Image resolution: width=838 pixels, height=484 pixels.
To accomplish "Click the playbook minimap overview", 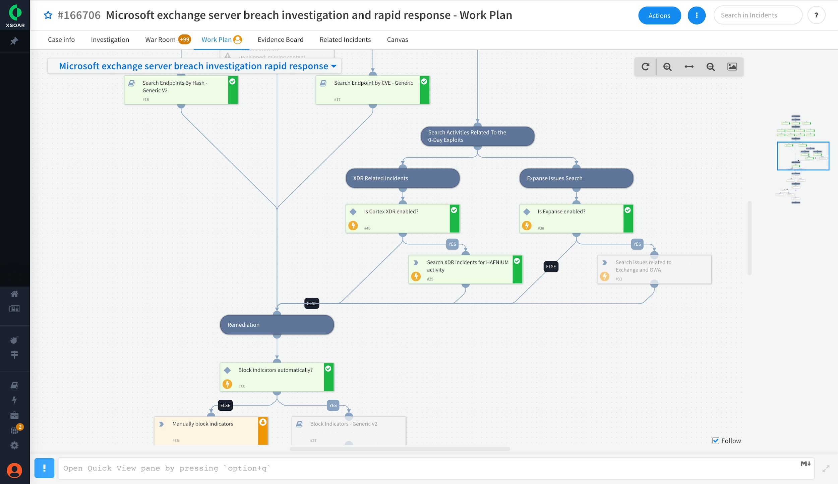I will tap(802, 159).
